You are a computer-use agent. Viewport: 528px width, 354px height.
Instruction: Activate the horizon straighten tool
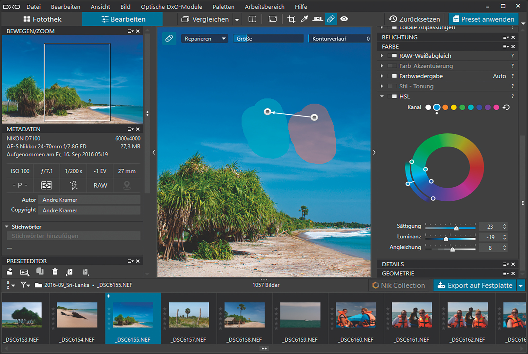point(317,19)
